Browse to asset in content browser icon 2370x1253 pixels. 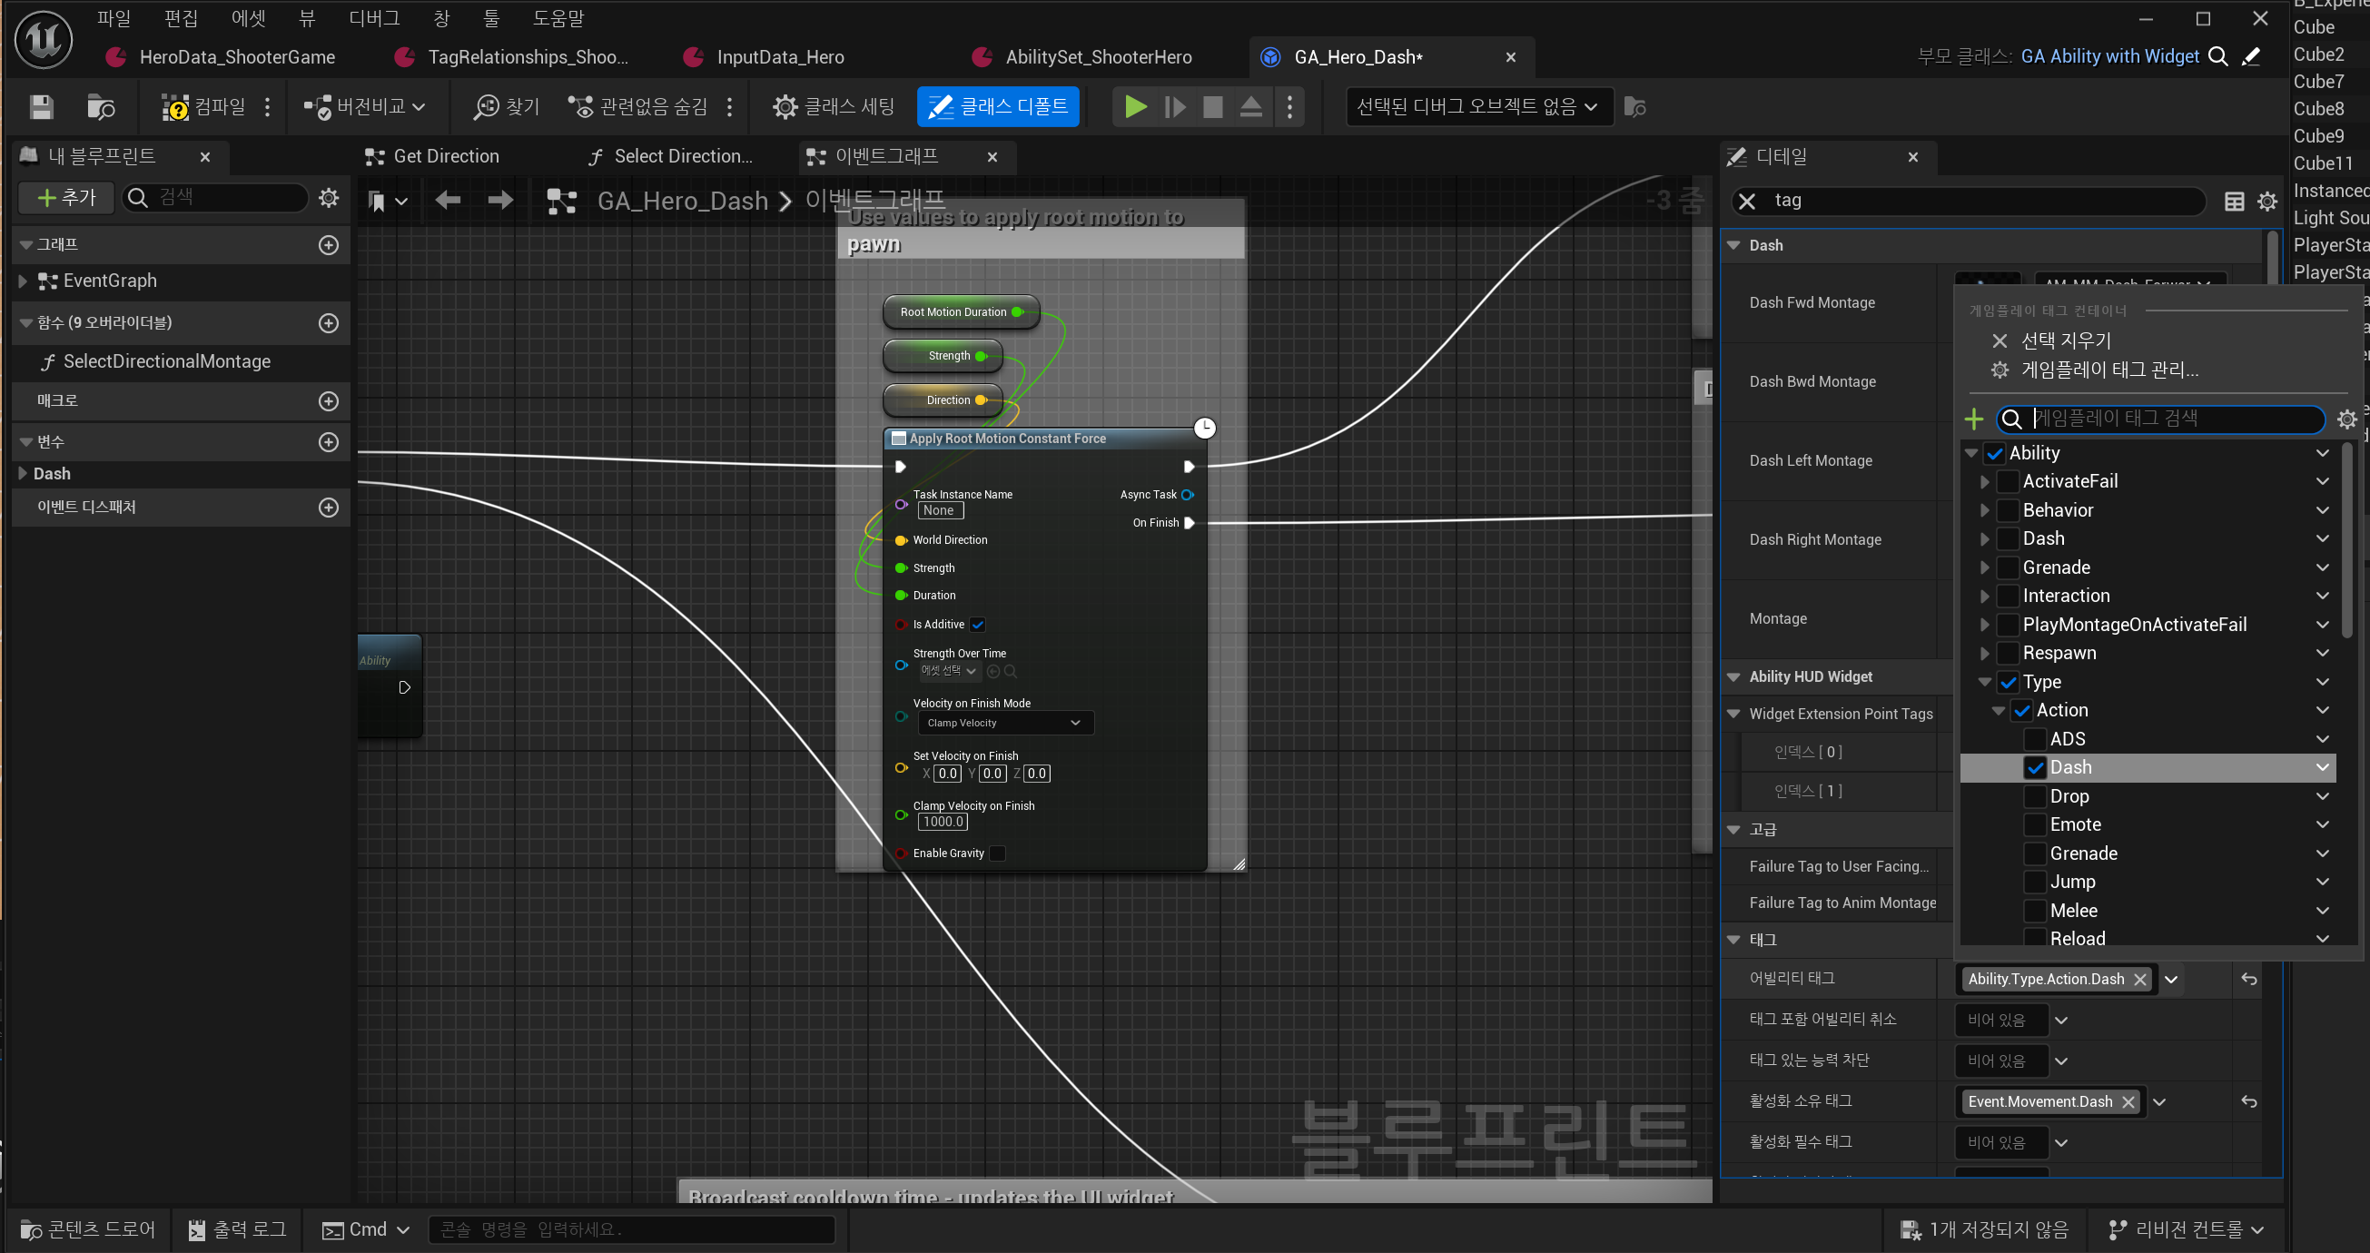(x=100, y=107)
